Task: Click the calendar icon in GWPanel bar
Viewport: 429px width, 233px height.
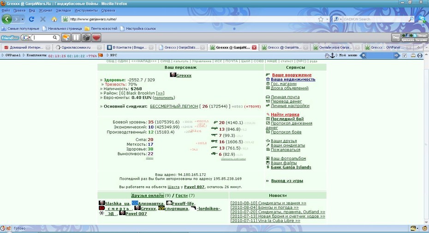Action: coord(413,56)
